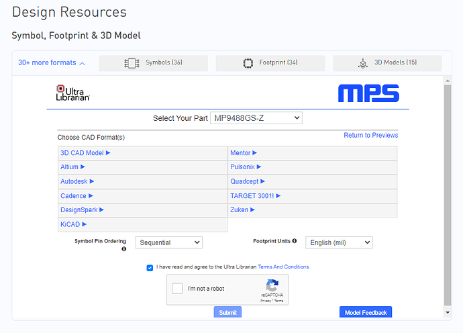Image resolution: width=463 pixels, height=333 pixels.
Task: Follow the Return to Previews link
Action: [x=370, y=136]
